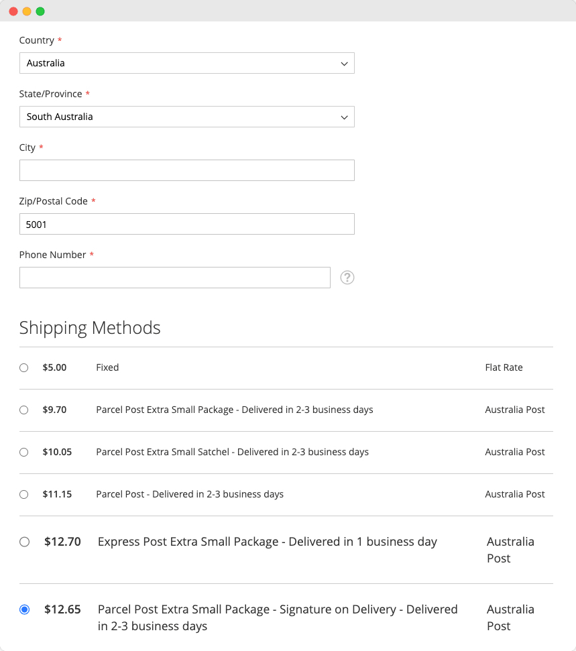This screenshot has width=576, height=651.
Task: Select the $11.15 Parcel Post radio button
Action: (24, 495)
